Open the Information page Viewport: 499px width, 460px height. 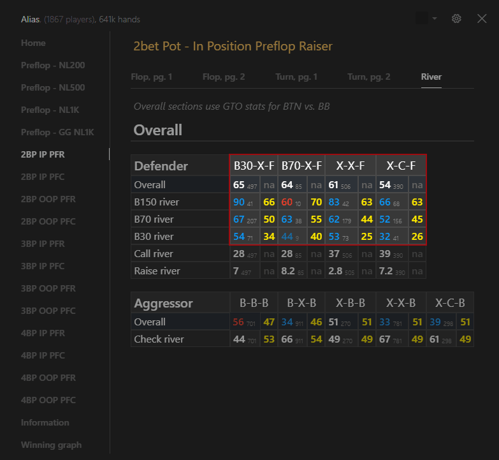pos(45,422)
